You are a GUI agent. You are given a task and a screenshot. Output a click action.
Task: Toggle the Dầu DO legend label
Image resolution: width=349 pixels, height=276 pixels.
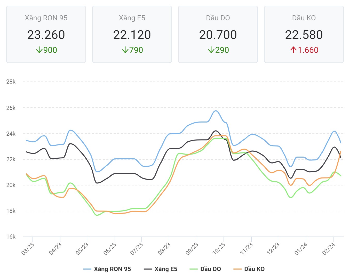(210, 269)
